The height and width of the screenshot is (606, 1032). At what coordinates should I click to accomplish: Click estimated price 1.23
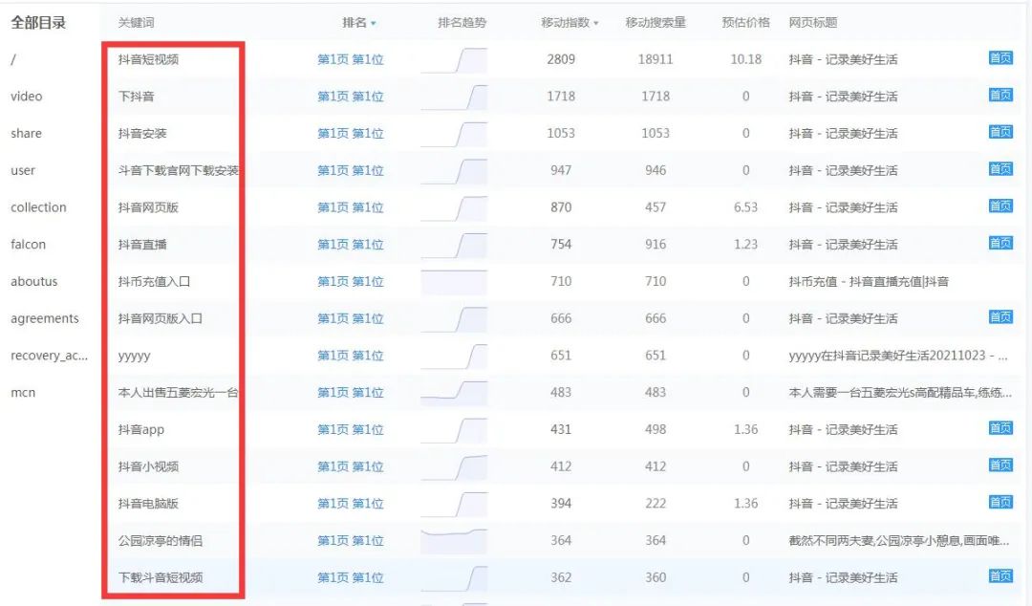coord(745,245)
